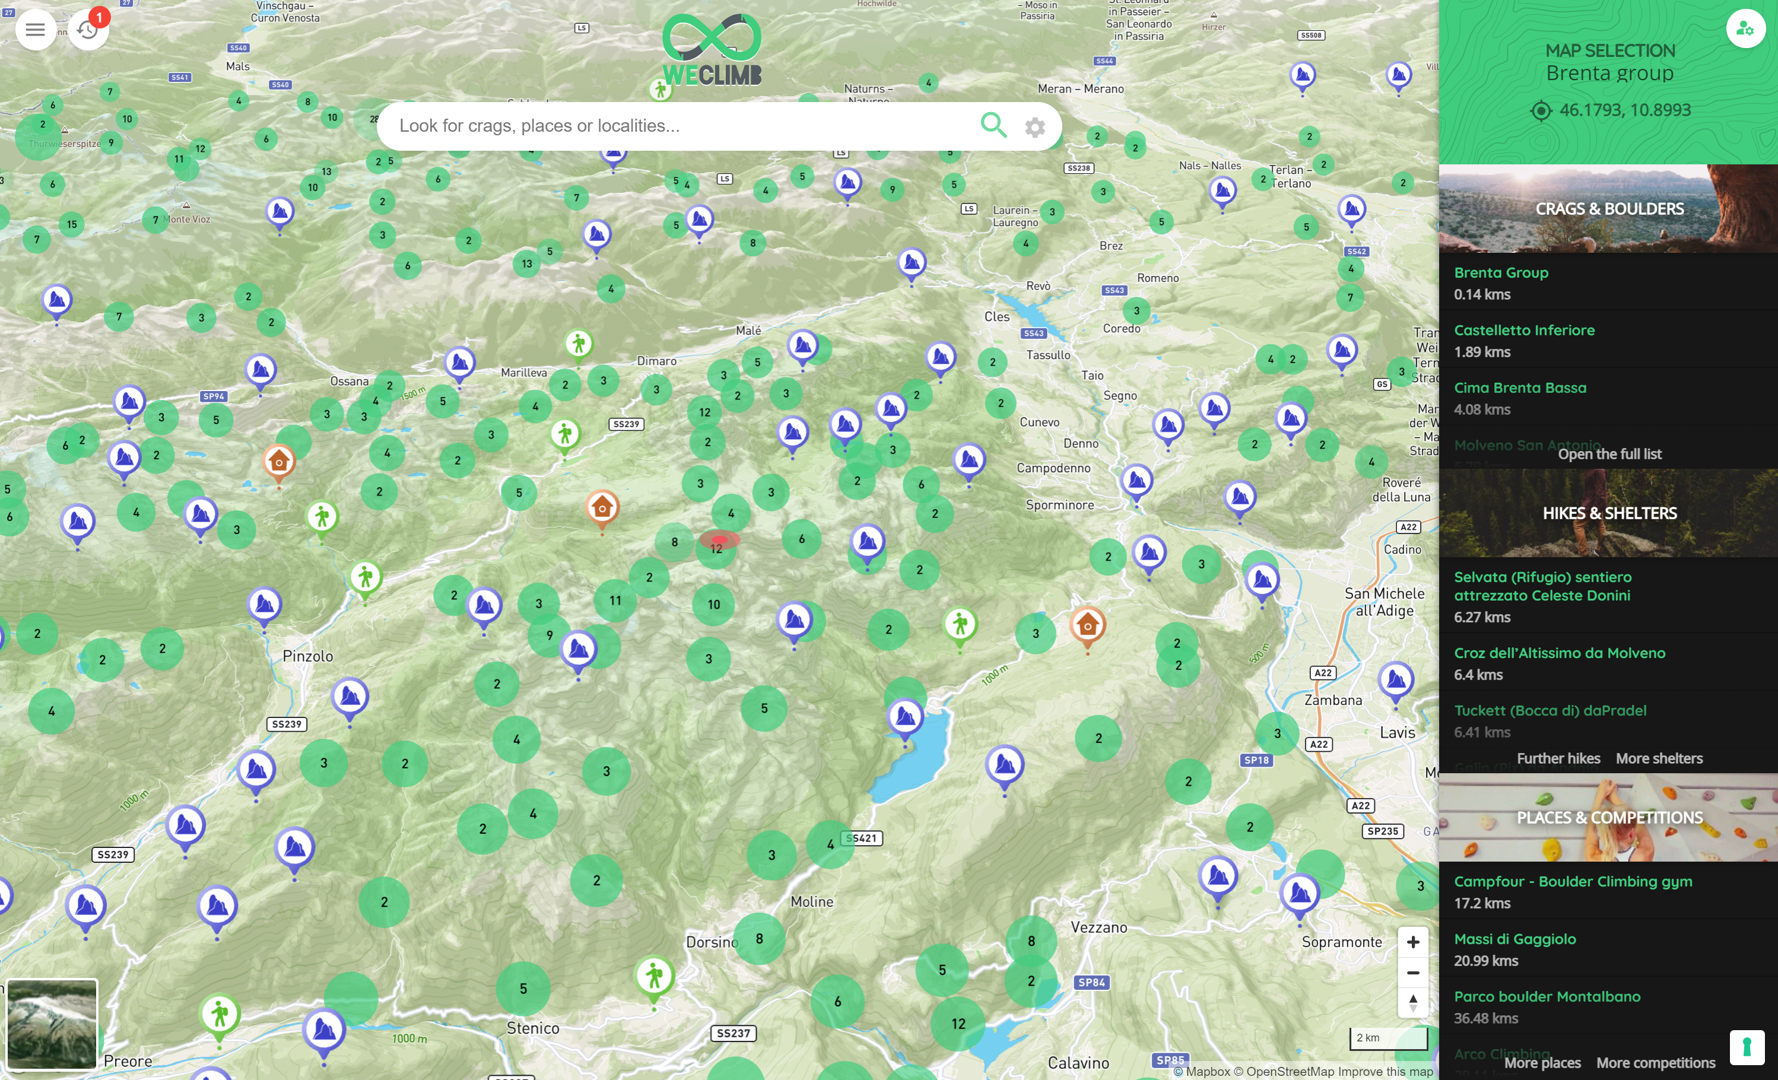Viewport: 1778px width, 1080px height.
Task: Zoom in on the map
Action: pyautogui.click(x=1412, y=942)
